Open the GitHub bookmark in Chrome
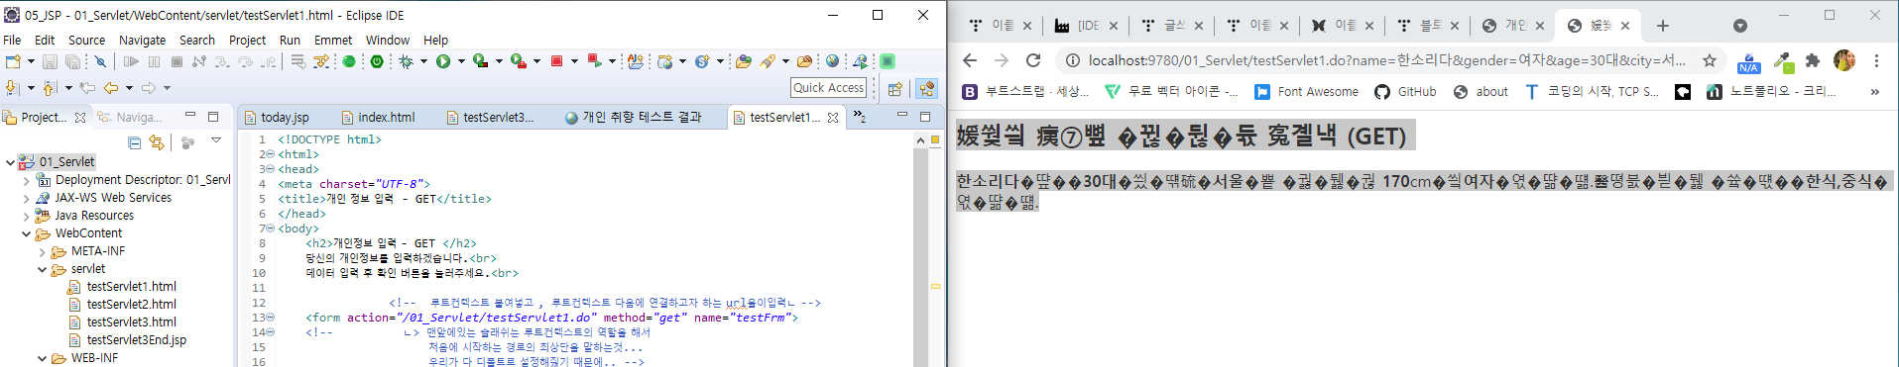1899x367 pixels. point(1405,91)
